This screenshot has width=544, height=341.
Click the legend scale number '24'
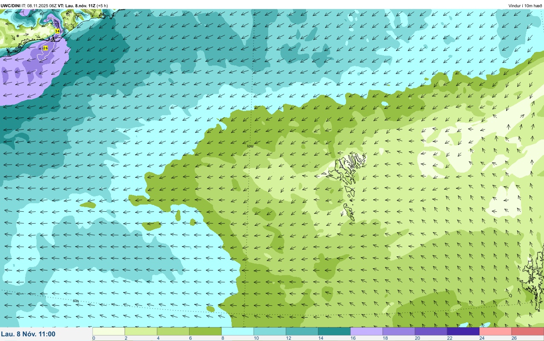pyautogui.click(x=482, y=338)
